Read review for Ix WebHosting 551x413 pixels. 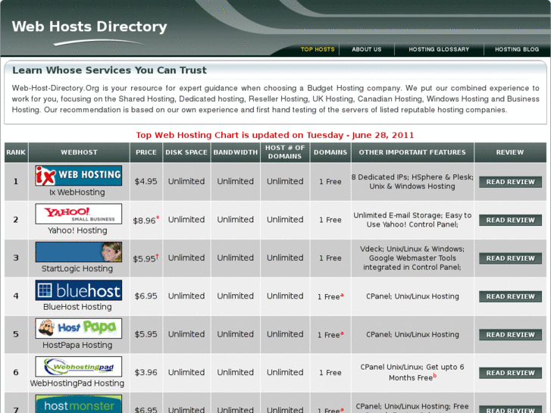tap(510, 182)
